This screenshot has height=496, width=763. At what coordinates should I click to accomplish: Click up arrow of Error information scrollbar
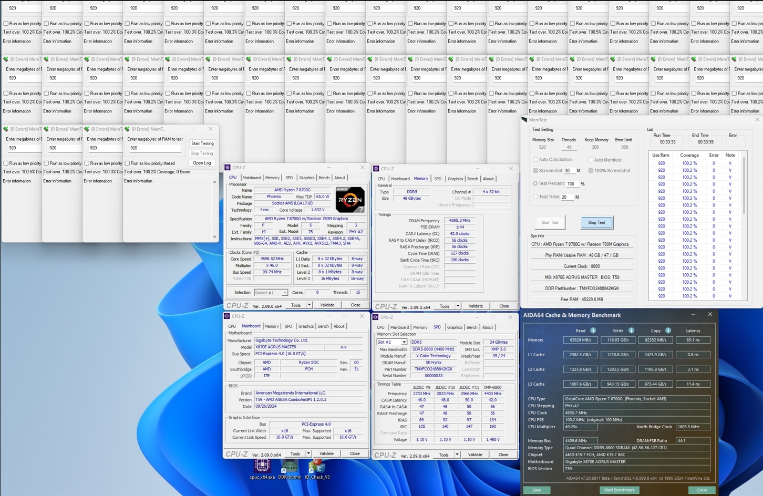pos(214,182)
